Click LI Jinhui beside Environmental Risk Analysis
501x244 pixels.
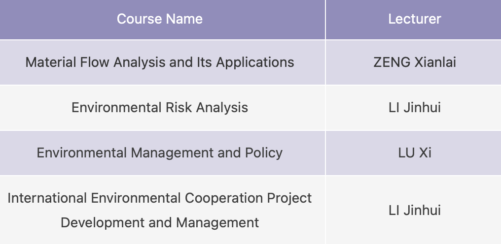click(x=414, y=107)
